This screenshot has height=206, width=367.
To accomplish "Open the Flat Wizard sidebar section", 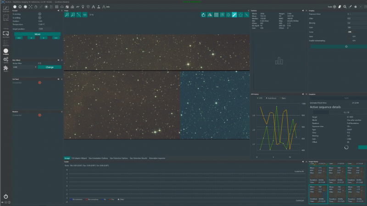I will click(6, 34).
